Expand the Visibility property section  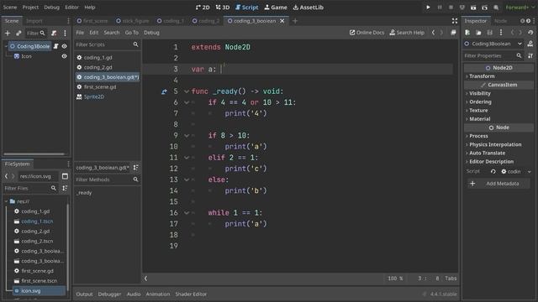tap(480, 93)
